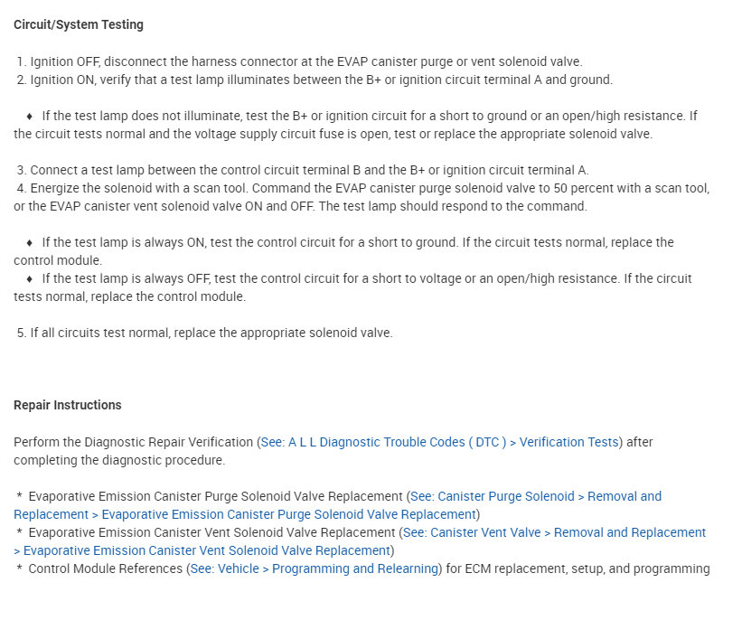Click the asterisk before Control Module References

(x=19, y=568)
